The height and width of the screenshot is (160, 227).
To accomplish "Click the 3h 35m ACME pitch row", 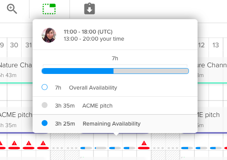I will point(115,106).
